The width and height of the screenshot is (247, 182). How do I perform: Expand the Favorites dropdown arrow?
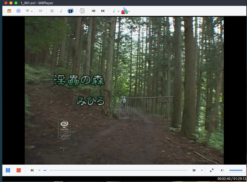32,11
